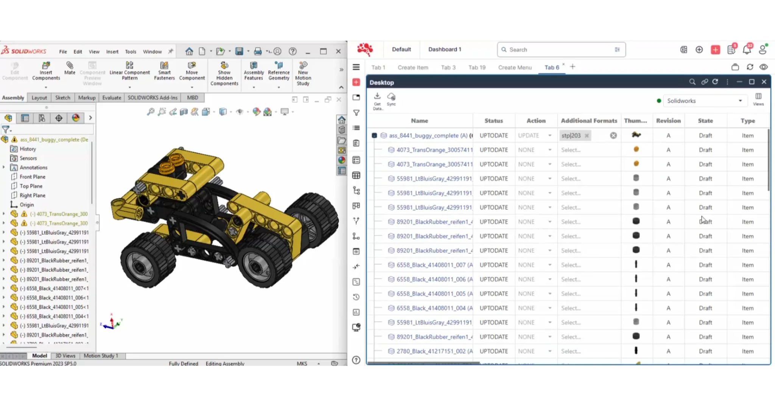Click the Insert Components tool
Screen dimensions: 775x407
pos(46,71)
